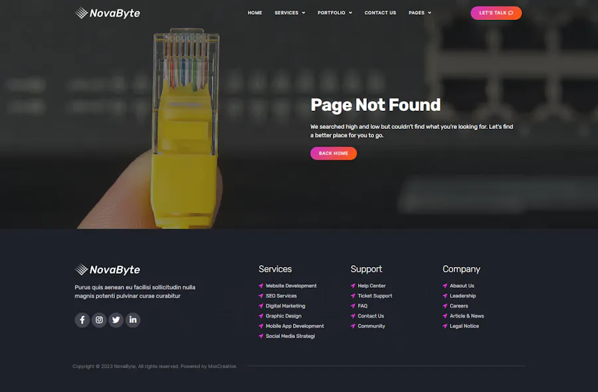Go to Home in navigation

coord(254,13)
